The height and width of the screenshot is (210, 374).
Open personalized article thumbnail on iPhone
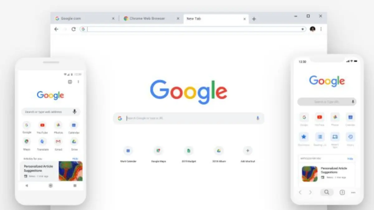309,174
